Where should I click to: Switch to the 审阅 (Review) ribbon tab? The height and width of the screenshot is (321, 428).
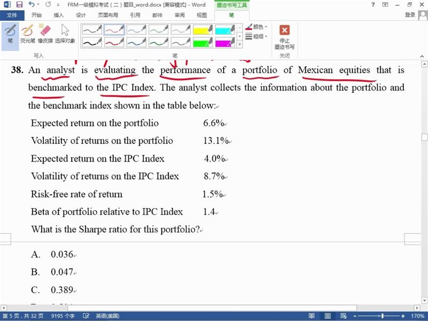180,16
